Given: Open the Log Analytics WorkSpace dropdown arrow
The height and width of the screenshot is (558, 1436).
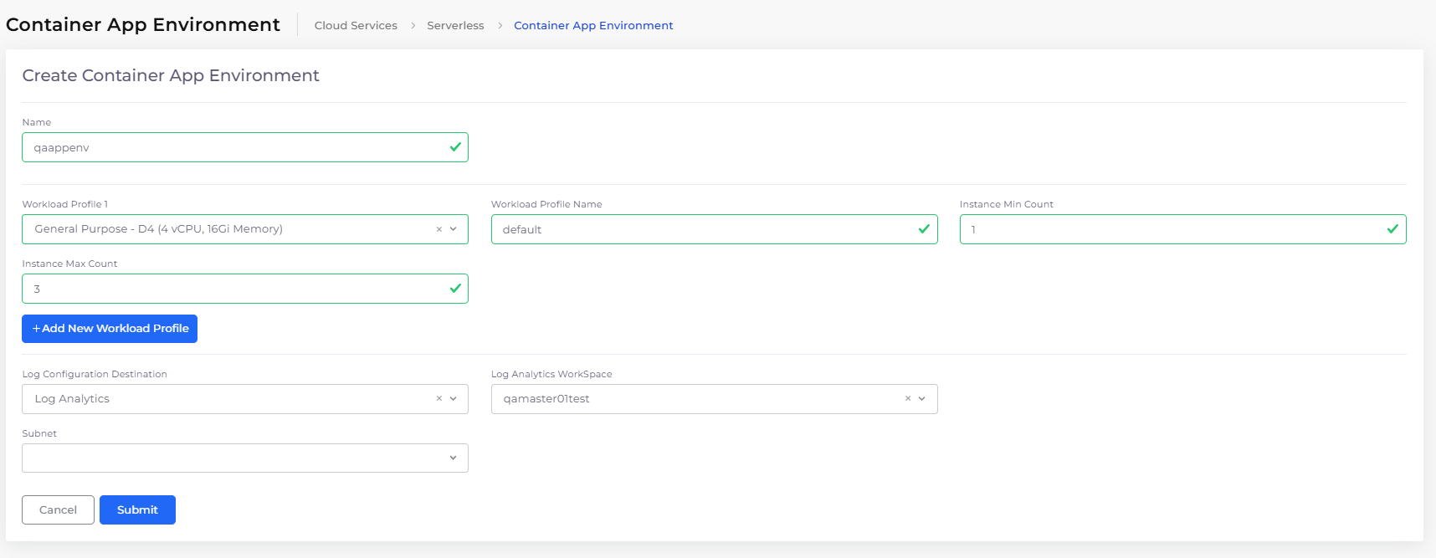Looking at the screenshot, I should (922, 399).
